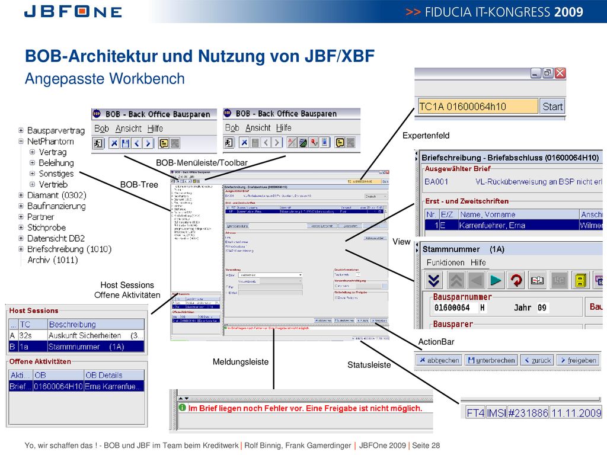This screenshot has height=455, width=607.
Task: Click the blue save diskette in left BOB toolbar
Action: pyautogui.click(x=126, y=143)
